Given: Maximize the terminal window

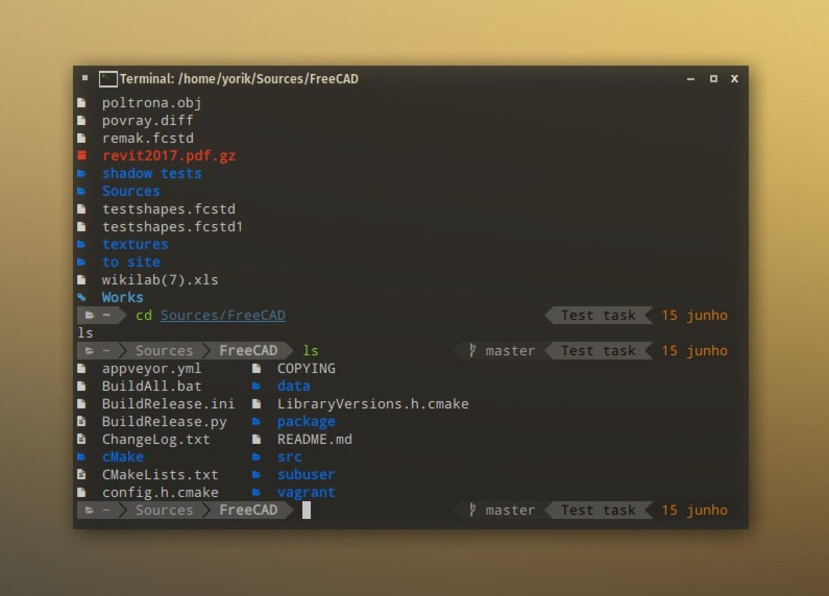Looking at the screenshot, I should tap(713, 79).
